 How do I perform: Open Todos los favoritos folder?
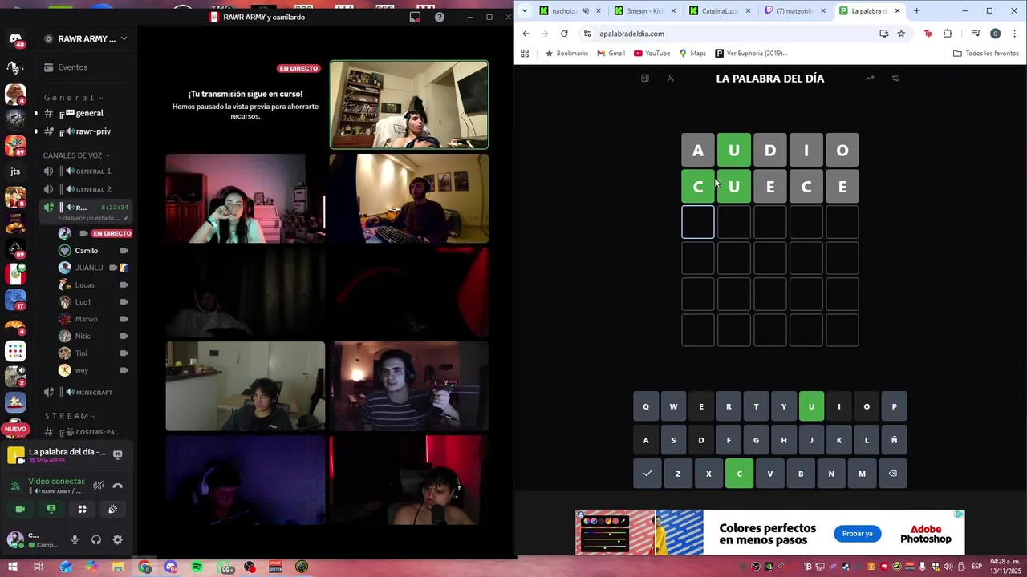point(985,54)
